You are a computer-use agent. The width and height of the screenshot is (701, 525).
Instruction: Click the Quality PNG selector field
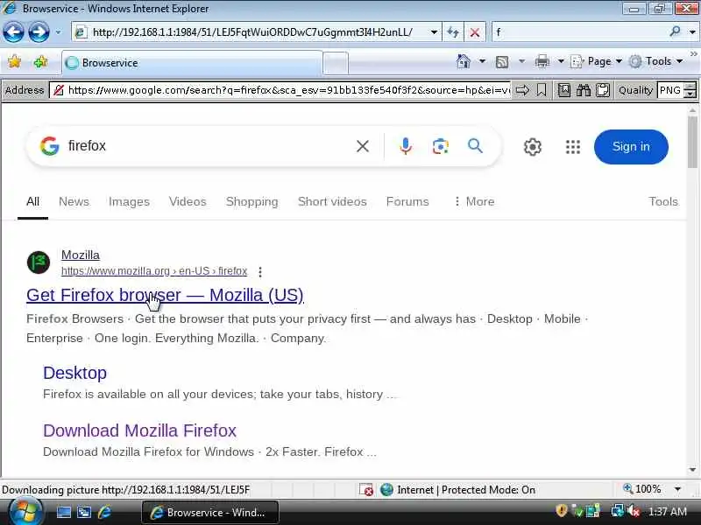pos(670,91)
